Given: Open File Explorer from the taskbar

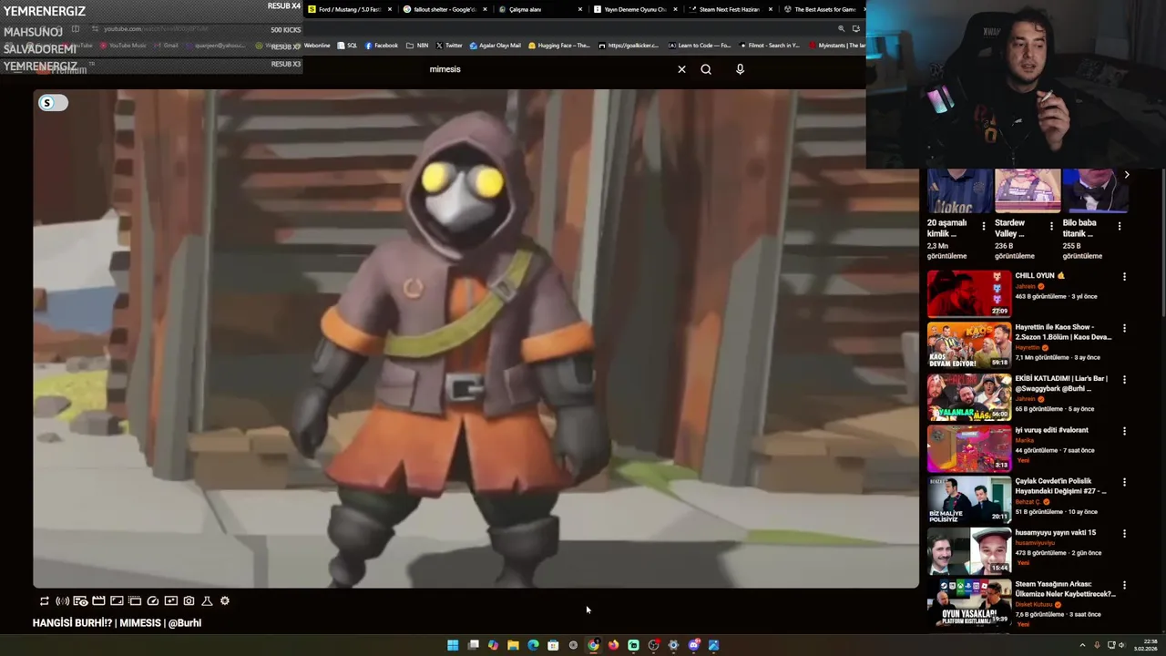Looking at the screenshot, I should pos(513,645).
